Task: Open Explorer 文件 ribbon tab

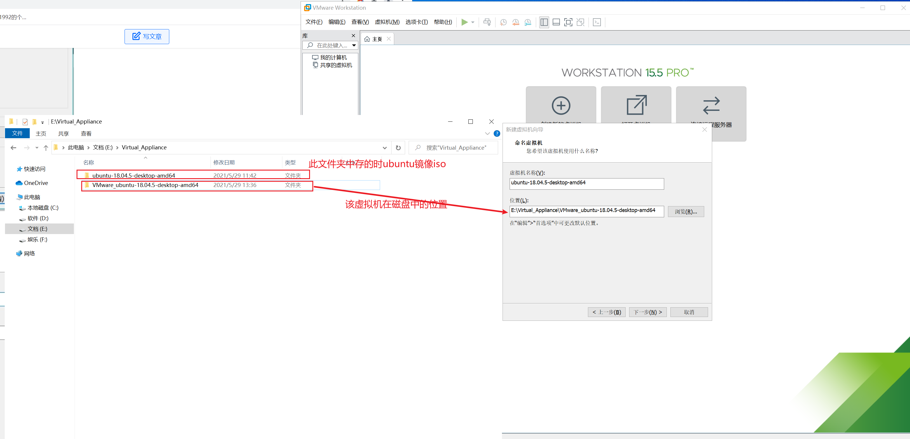Action: 17,133
